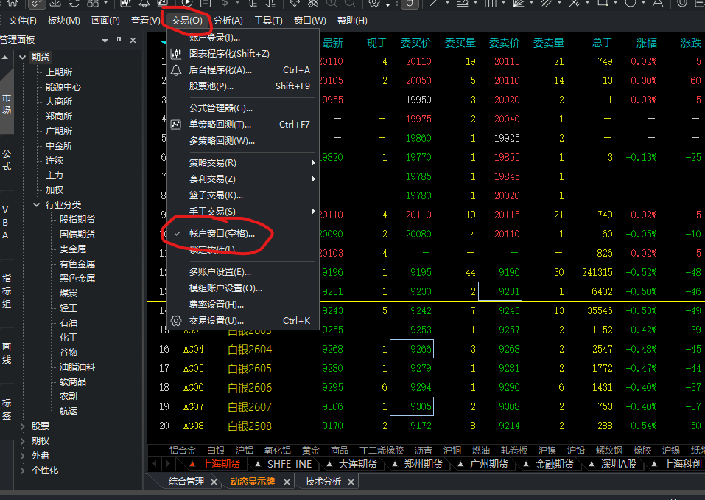This screenshot has width=705, height=500.
Task: Choose 篮子交易(K) from the menu
Action: coord(243,195)
